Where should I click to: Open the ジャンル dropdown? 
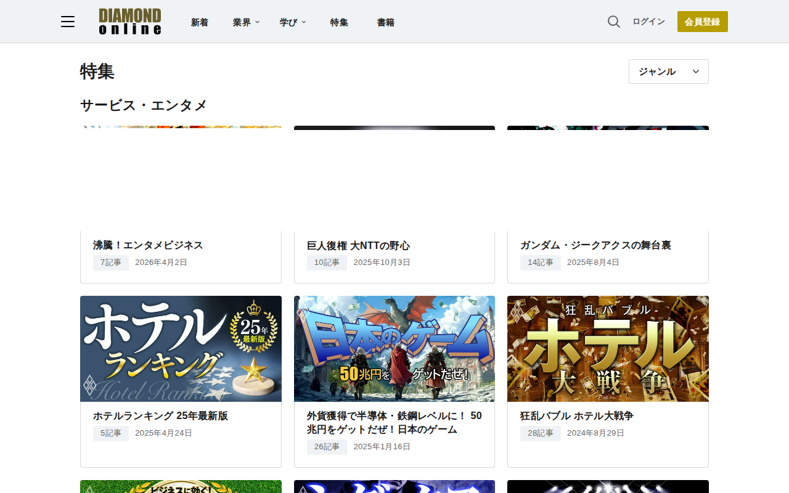tap(669, 71)
